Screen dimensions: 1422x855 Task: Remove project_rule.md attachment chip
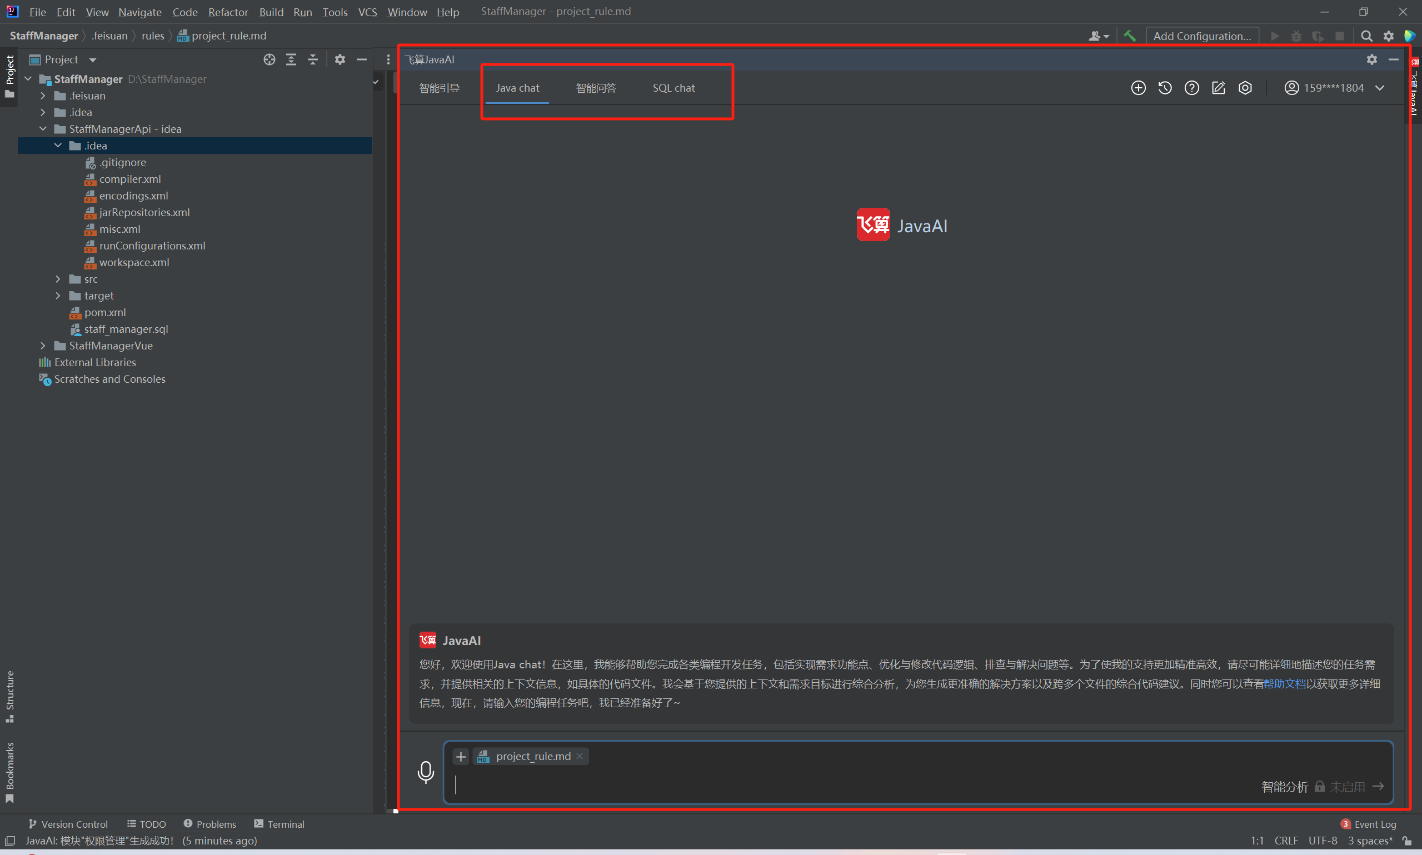click(x=580, y=756)
